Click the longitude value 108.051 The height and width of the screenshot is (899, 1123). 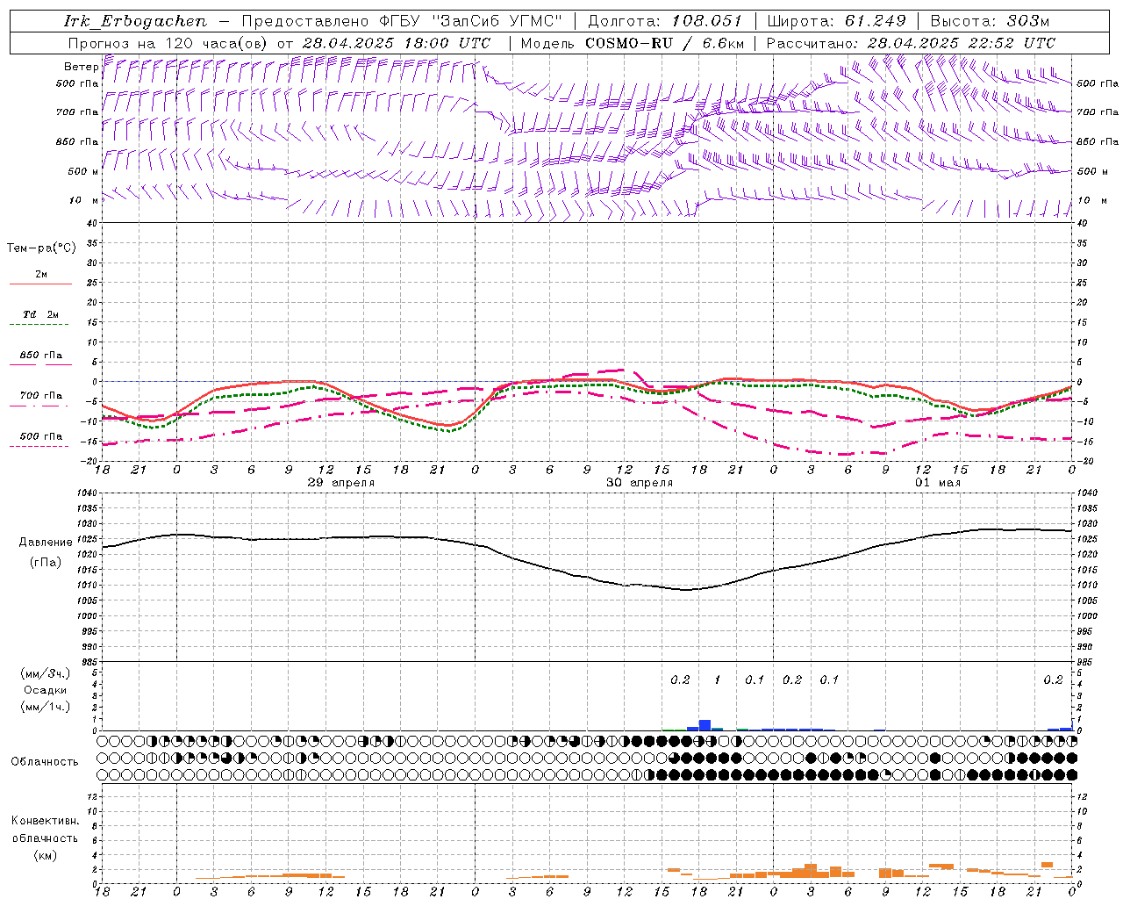[707, 21]
